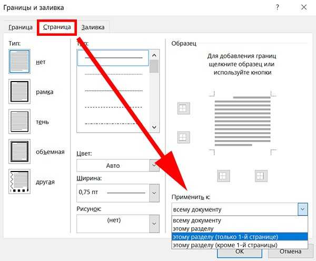Viewport: 316px width, 261px height.
Task: Choose 'этому разделу (только 1-й странице)' option
Action: click(225, 237)
